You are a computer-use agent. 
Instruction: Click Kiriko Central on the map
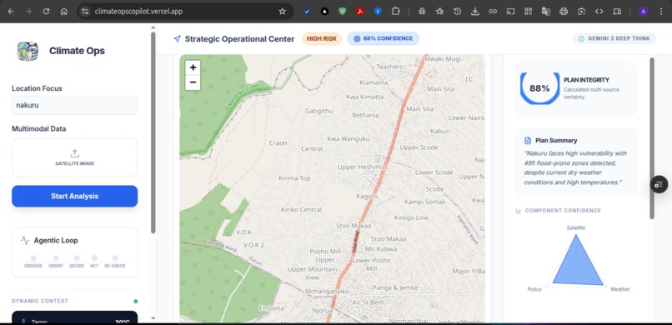(301, 209)
